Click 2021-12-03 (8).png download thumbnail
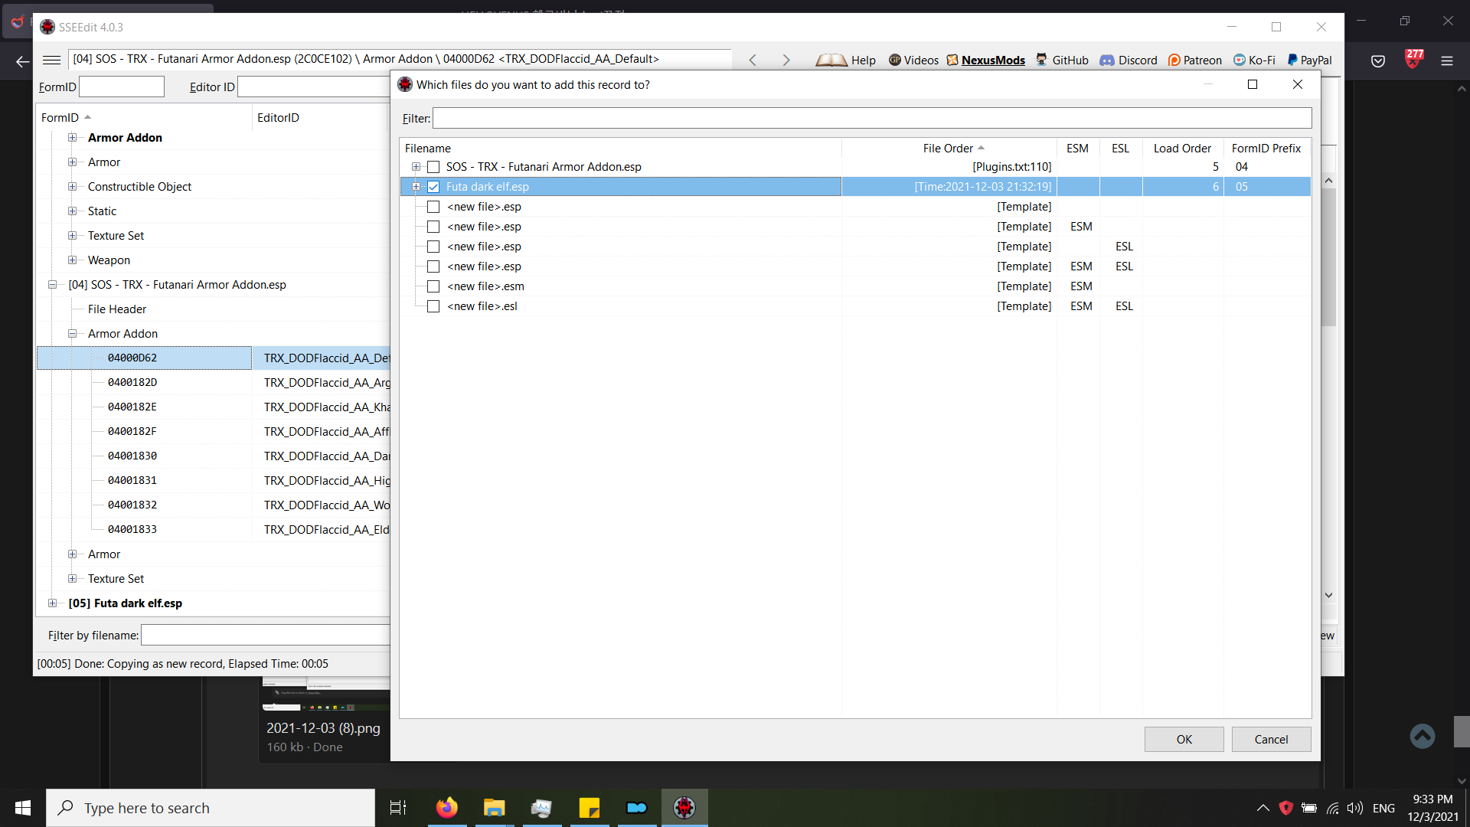This screenshot has height=827, width=1470. pyautogui.click(x=325, y=695)
